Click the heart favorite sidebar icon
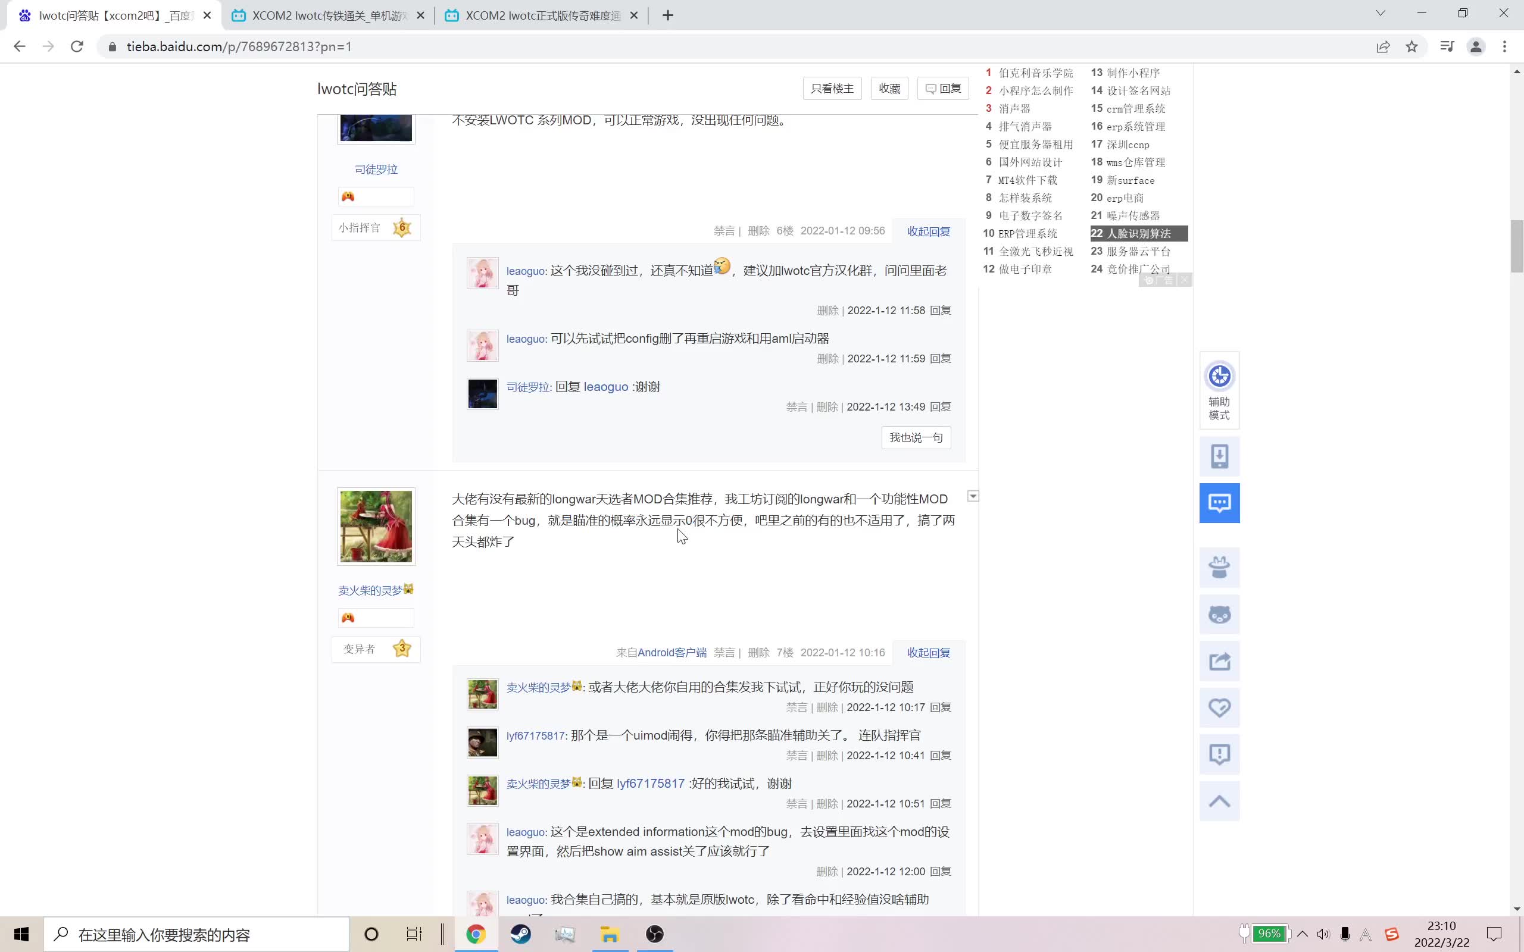The width and height of the screenshot is (1524, 952). click(x=1219, y=707)
